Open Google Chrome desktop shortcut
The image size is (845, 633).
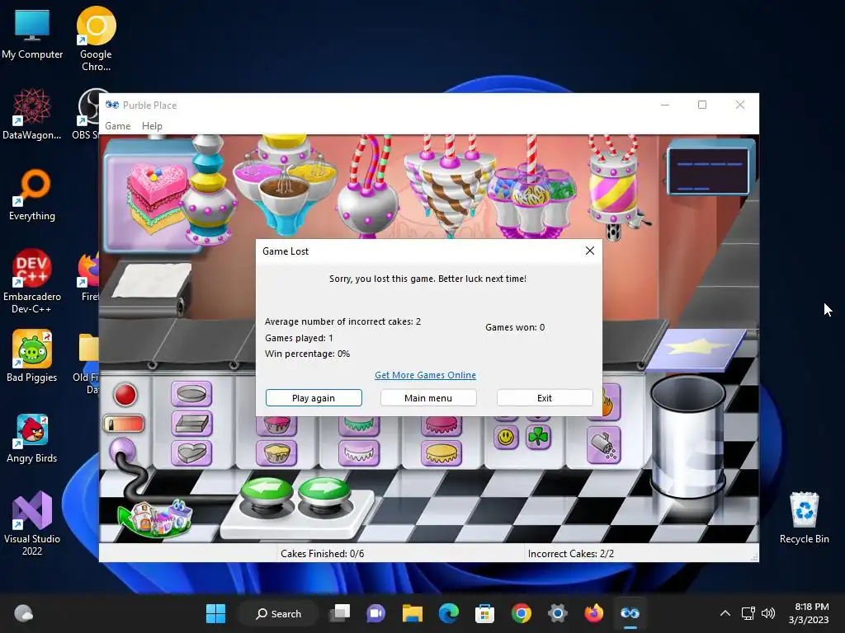tap(96, 39)
